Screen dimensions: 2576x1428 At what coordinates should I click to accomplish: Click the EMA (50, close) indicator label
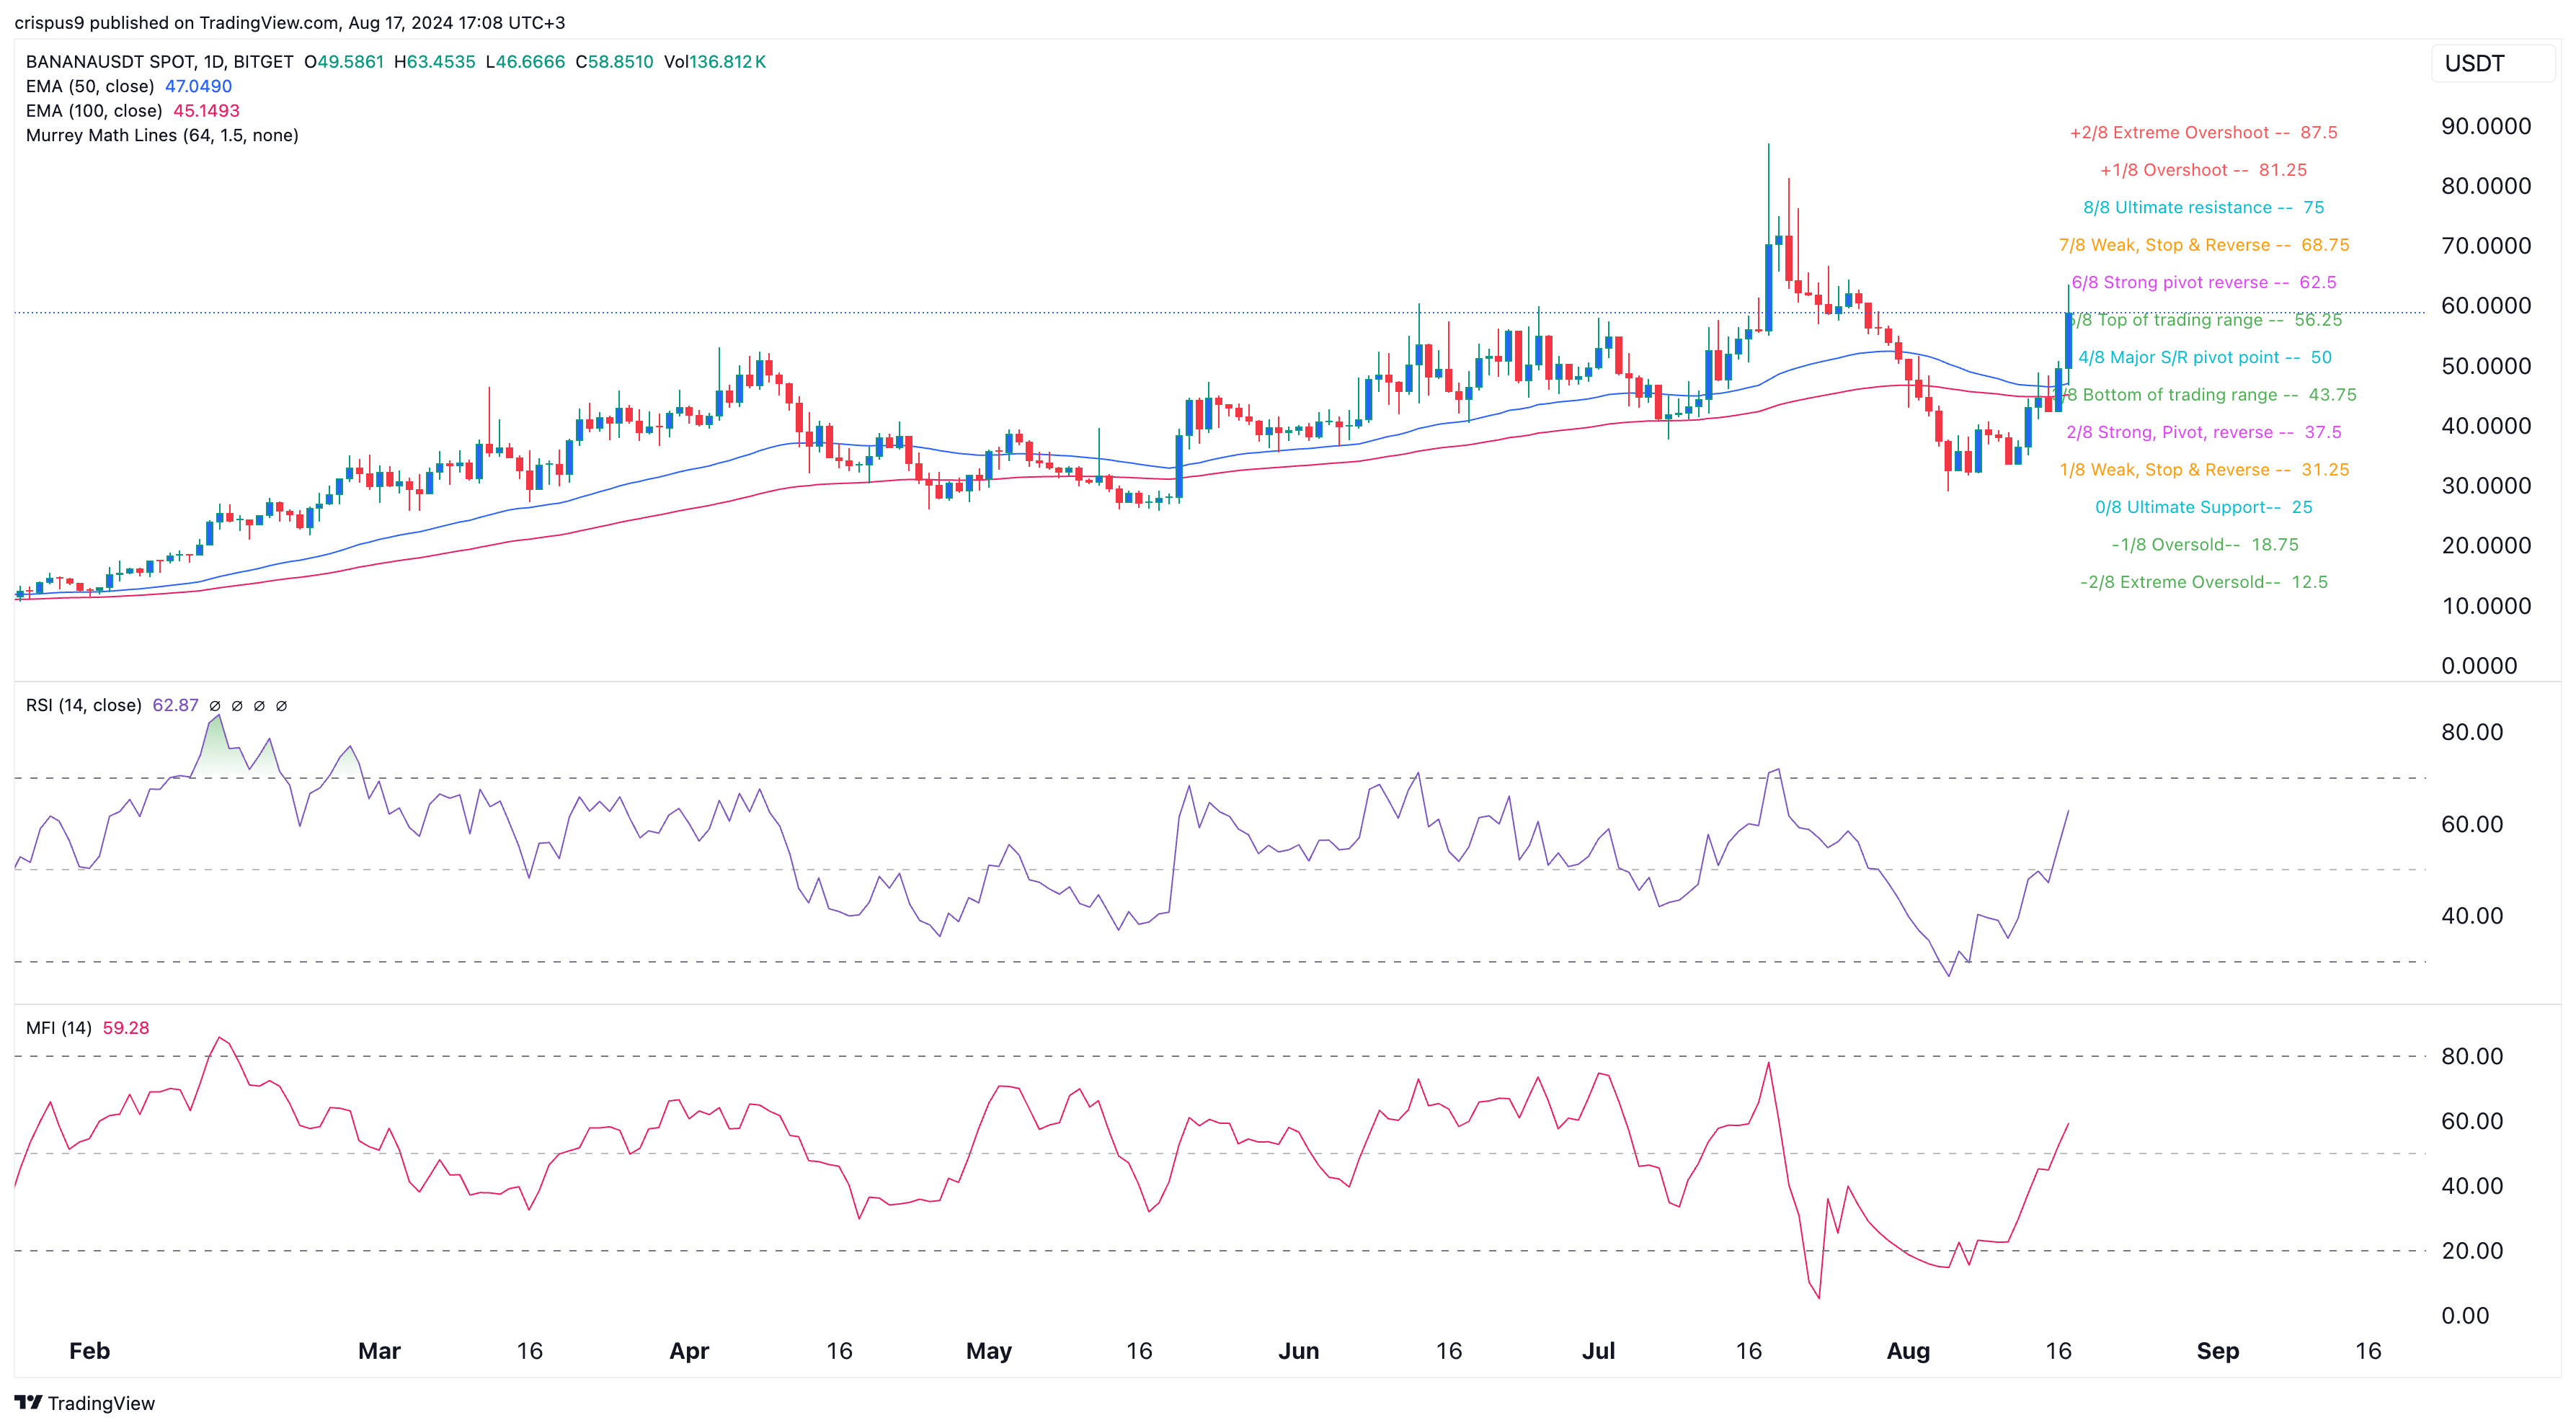click(90, 87)
